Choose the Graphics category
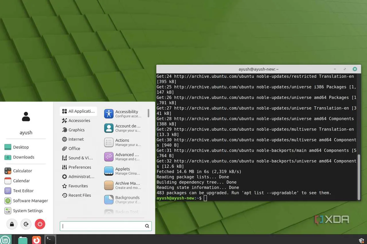The height and width of the screenshot is (244, 367). (73, 130)
